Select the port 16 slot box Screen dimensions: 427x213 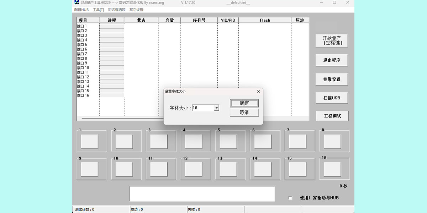pyautogui.click(x=332, y=169)
